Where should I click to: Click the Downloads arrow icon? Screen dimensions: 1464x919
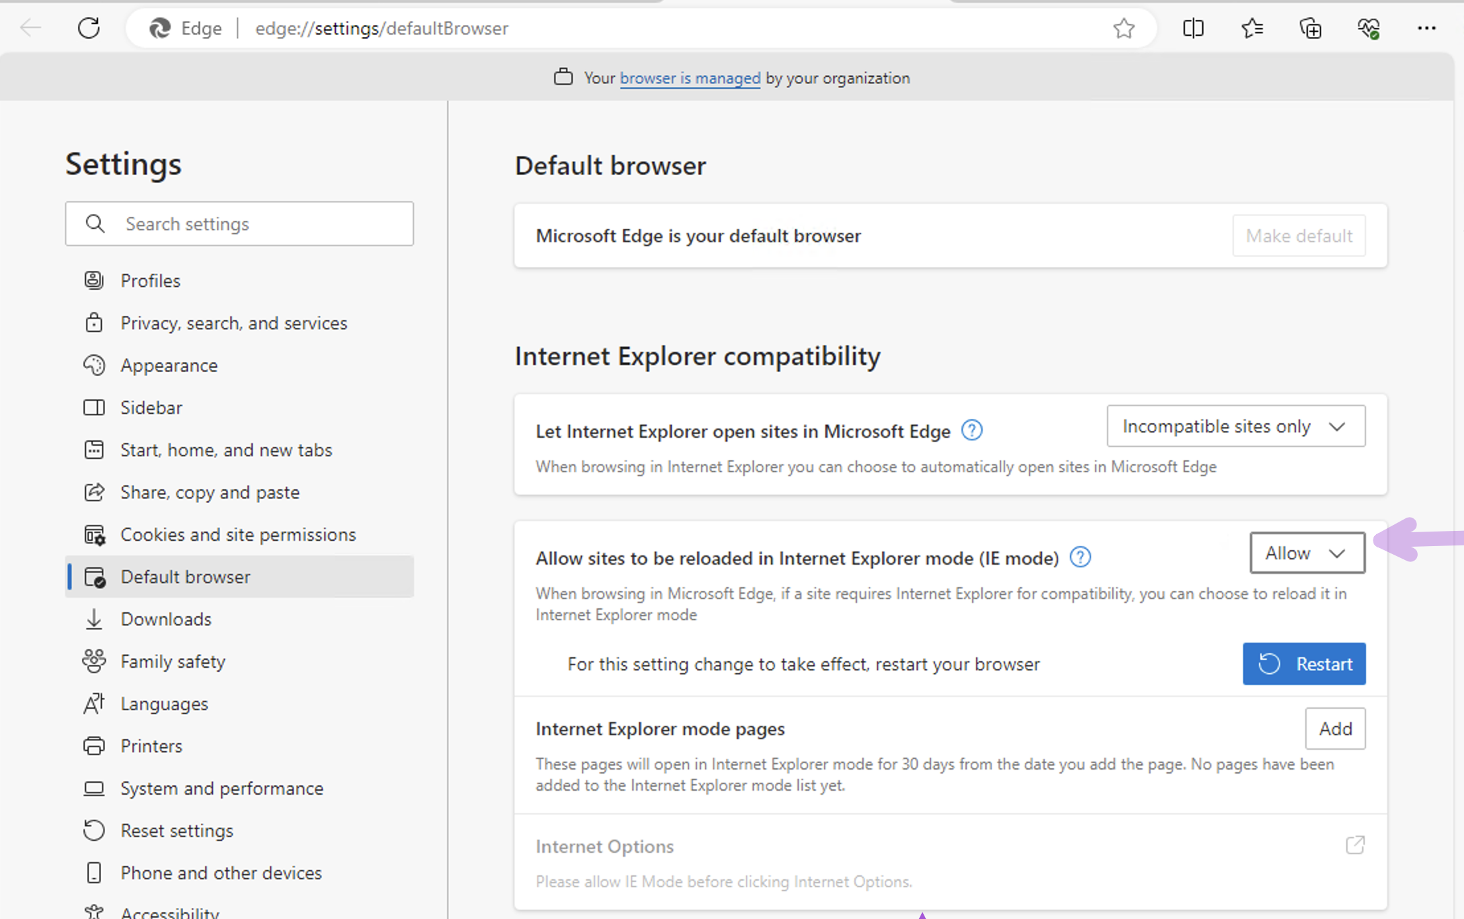tap(94, 619)
